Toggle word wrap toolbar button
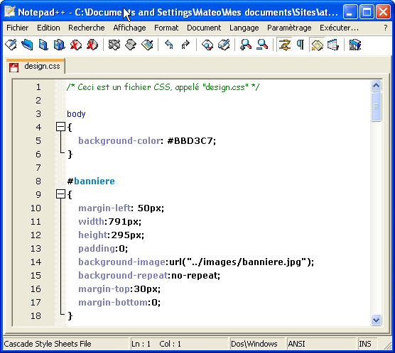The width and height of the screenshot is (395, 353). tap(284, 45)
